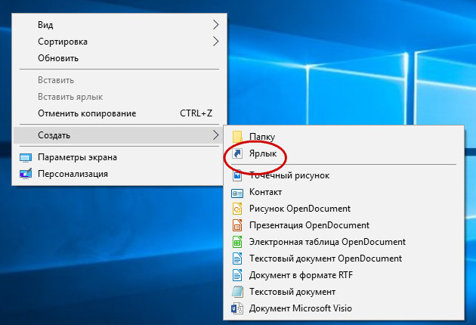Expand the Сортировка submenu arrow
The height and width of the screenshot is (325, 476).
point(215,42)
